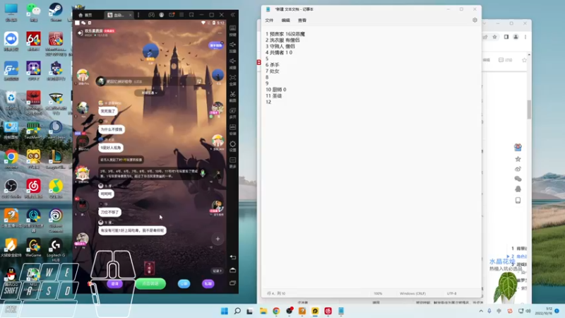This screenshot has height=318, width=565.
Task: Toggle fullscreen 全屏 in emulator sidebar
Action: pos(233,80)
